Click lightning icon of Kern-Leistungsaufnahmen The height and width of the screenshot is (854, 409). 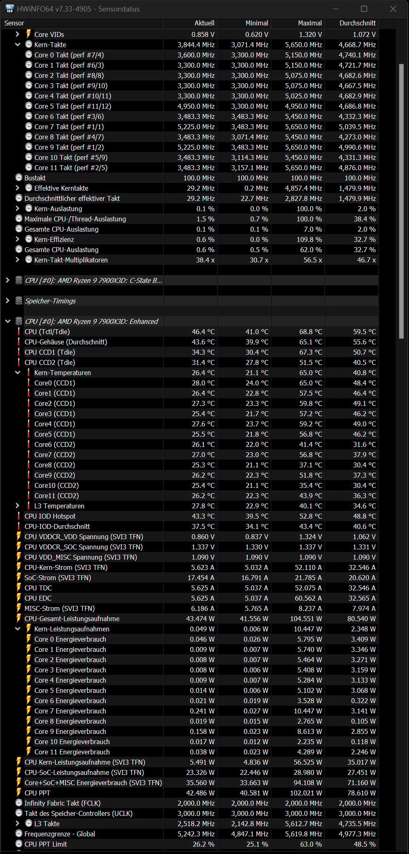click(29, 629)
